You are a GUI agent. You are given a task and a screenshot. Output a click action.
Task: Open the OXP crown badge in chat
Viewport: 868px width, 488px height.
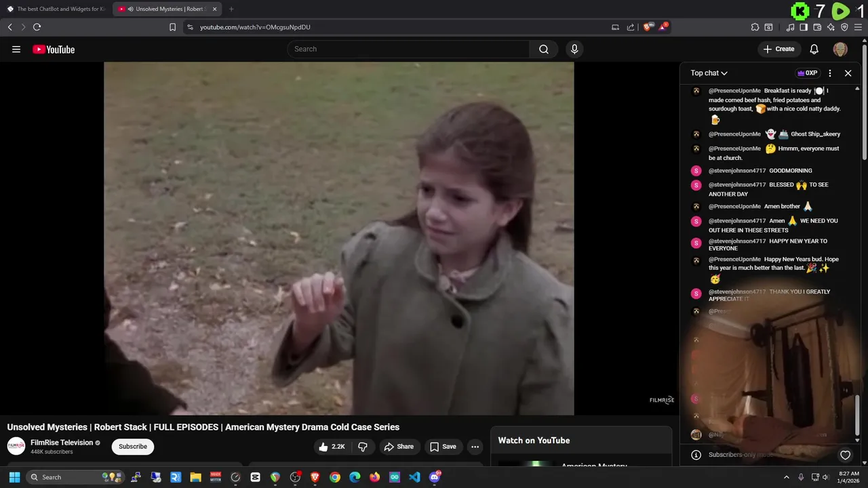807,73
